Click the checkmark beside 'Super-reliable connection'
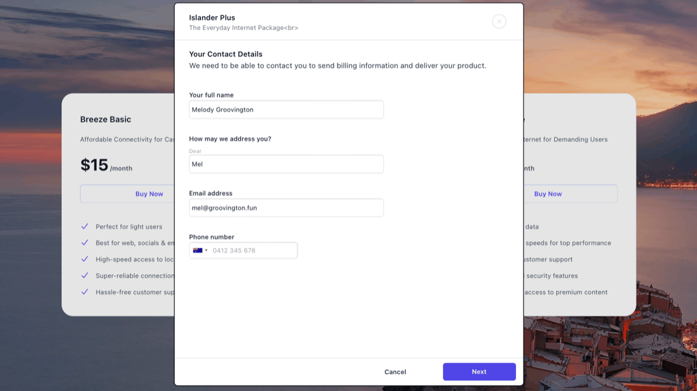This screenshot has height=391, width=697. pyautogui.click(x=85, y=275)
